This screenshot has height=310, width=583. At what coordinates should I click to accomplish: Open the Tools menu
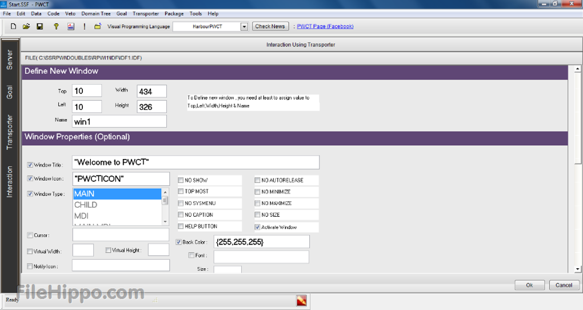tap(195, 14)
